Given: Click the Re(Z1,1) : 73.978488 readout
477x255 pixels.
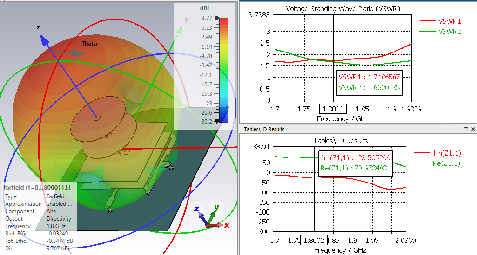Looking at the screenshot, I should pyautogui.click(x=354, y=167).
